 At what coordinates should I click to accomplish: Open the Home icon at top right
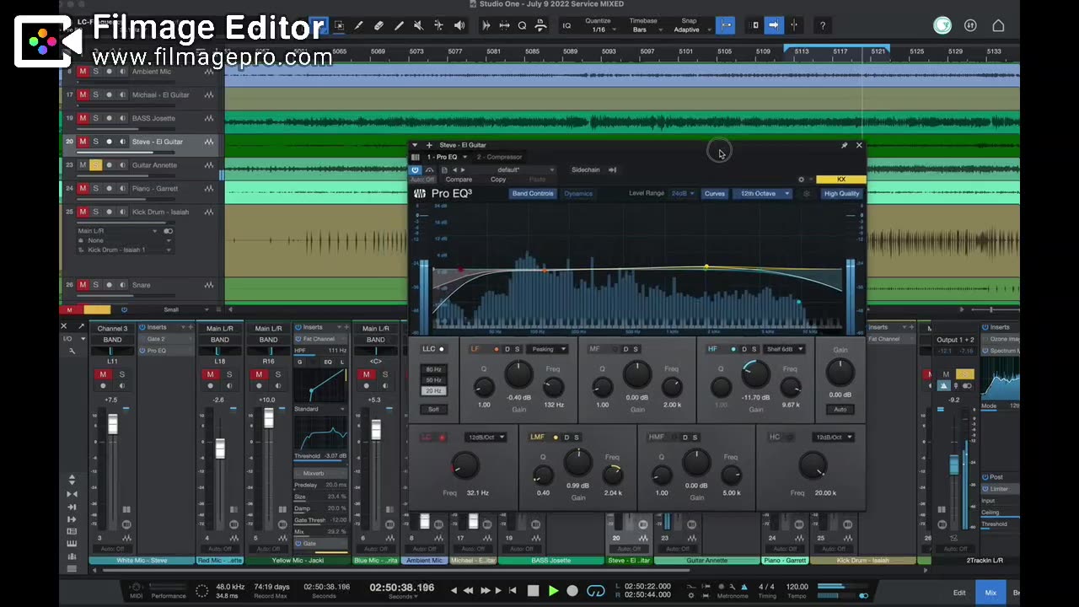pos(998,26)
